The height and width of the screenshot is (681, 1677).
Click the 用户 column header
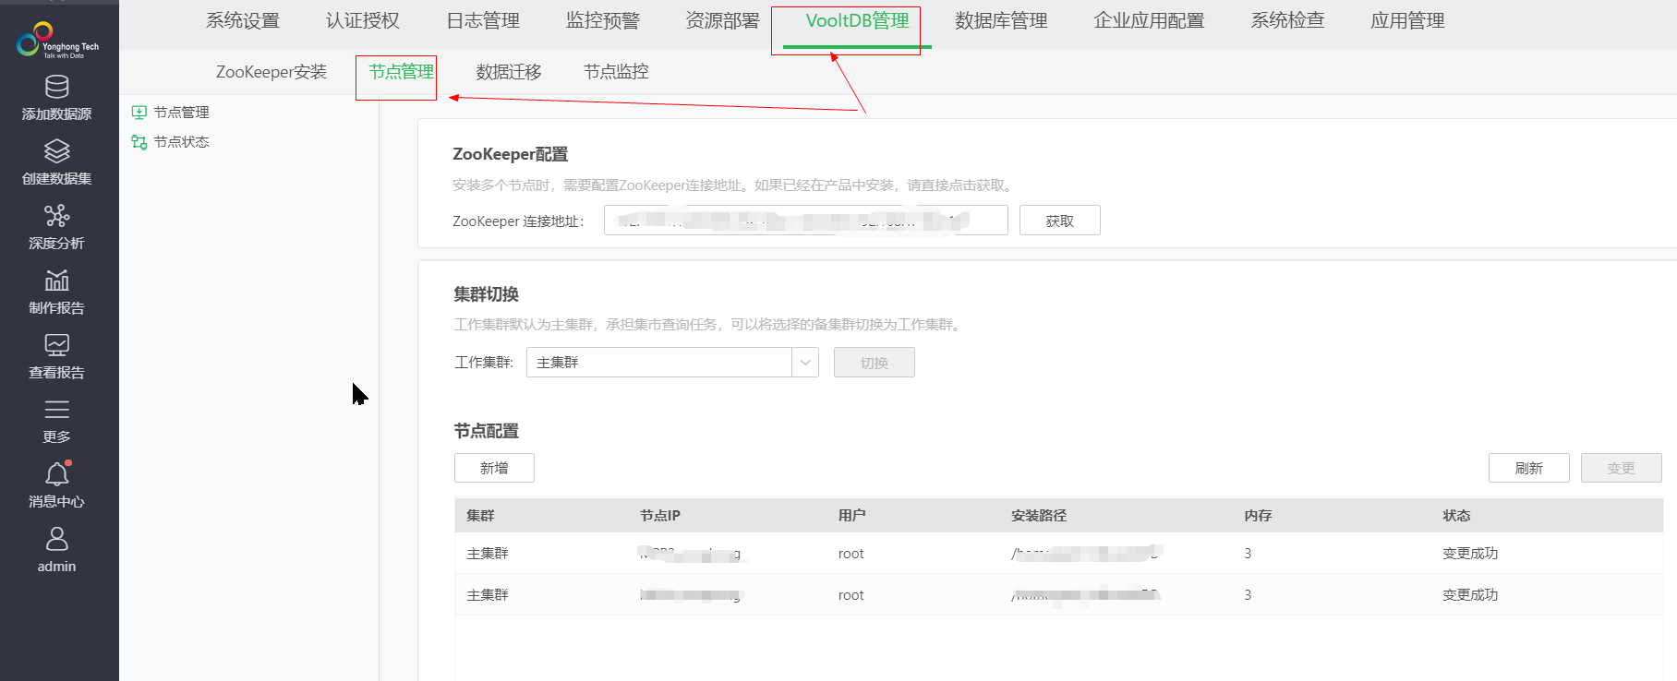(x=852, y=516)
